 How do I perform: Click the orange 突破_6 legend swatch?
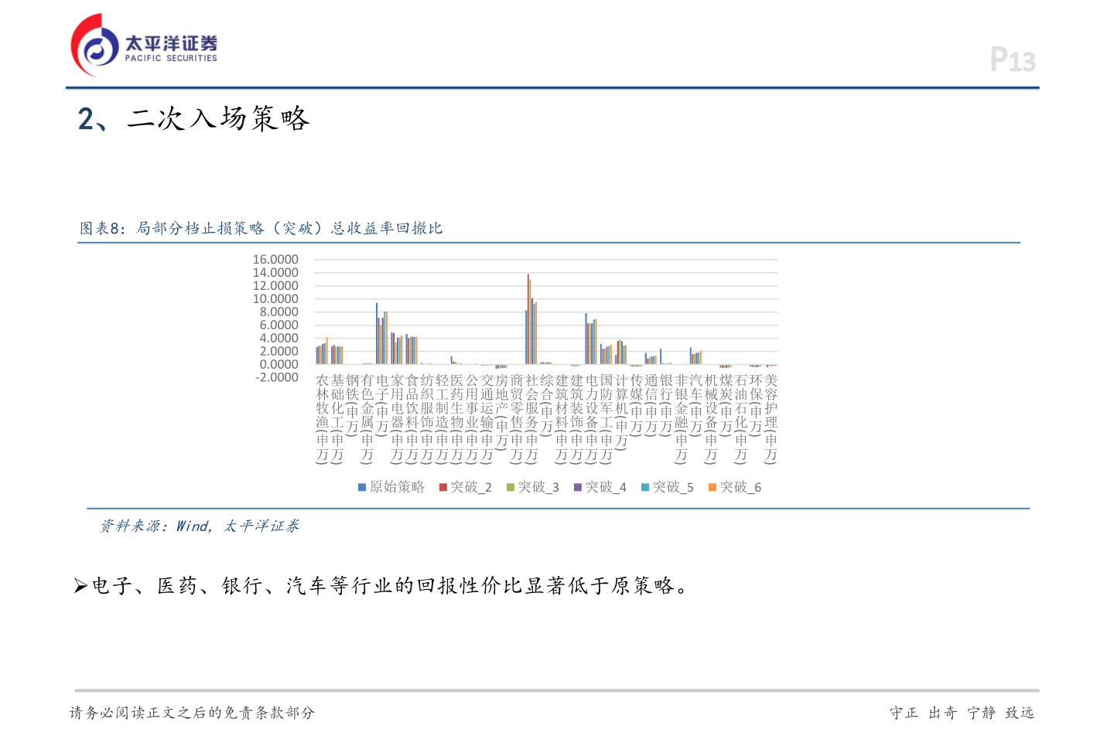pyautogui.click(x=712, y=487)
